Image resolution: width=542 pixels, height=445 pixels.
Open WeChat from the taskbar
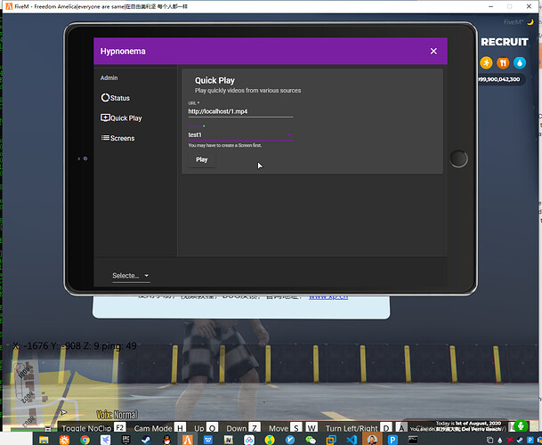pyautogui.click(x=311, y=440)
